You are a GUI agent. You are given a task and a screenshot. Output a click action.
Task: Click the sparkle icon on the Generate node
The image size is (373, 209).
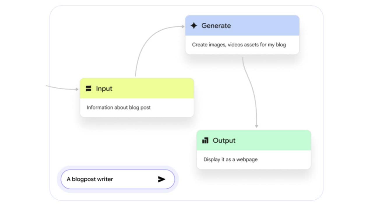[x=194, y=26]
